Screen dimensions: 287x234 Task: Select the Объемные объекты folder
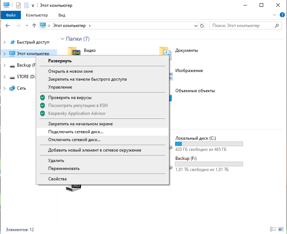click(x=195, y=91)
